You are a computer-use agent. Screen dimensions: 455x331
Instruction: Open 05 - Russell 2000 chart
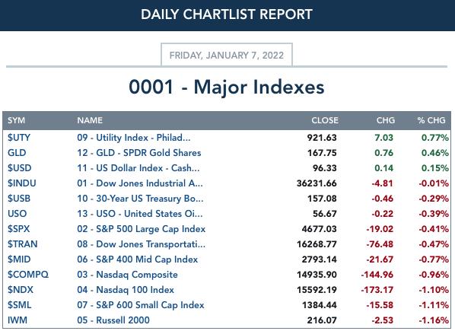coord(113,320)
